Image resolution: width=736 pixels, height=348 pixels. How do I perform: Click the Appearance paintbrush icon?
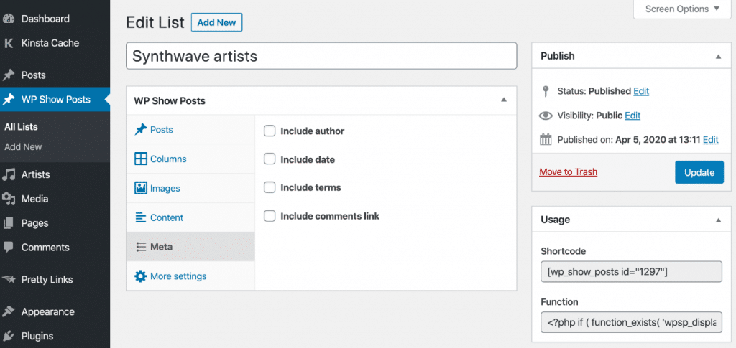9,311
